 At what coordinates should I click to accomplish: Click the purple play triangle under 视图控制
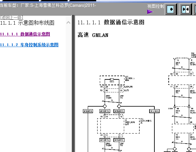pos(150,12)
